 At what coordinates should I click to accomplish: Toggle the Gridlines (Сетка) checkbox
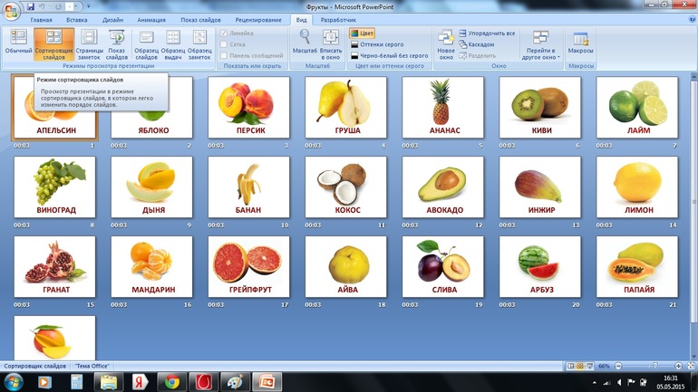point(225,44)
